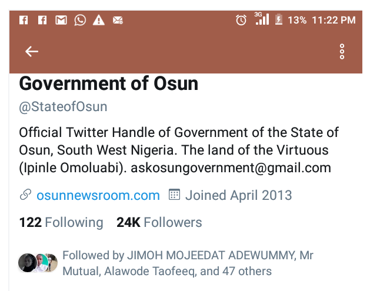Tap the Government of Osun profile name
370x291 pixels.
pyautogui.click(x=108, y=84)
